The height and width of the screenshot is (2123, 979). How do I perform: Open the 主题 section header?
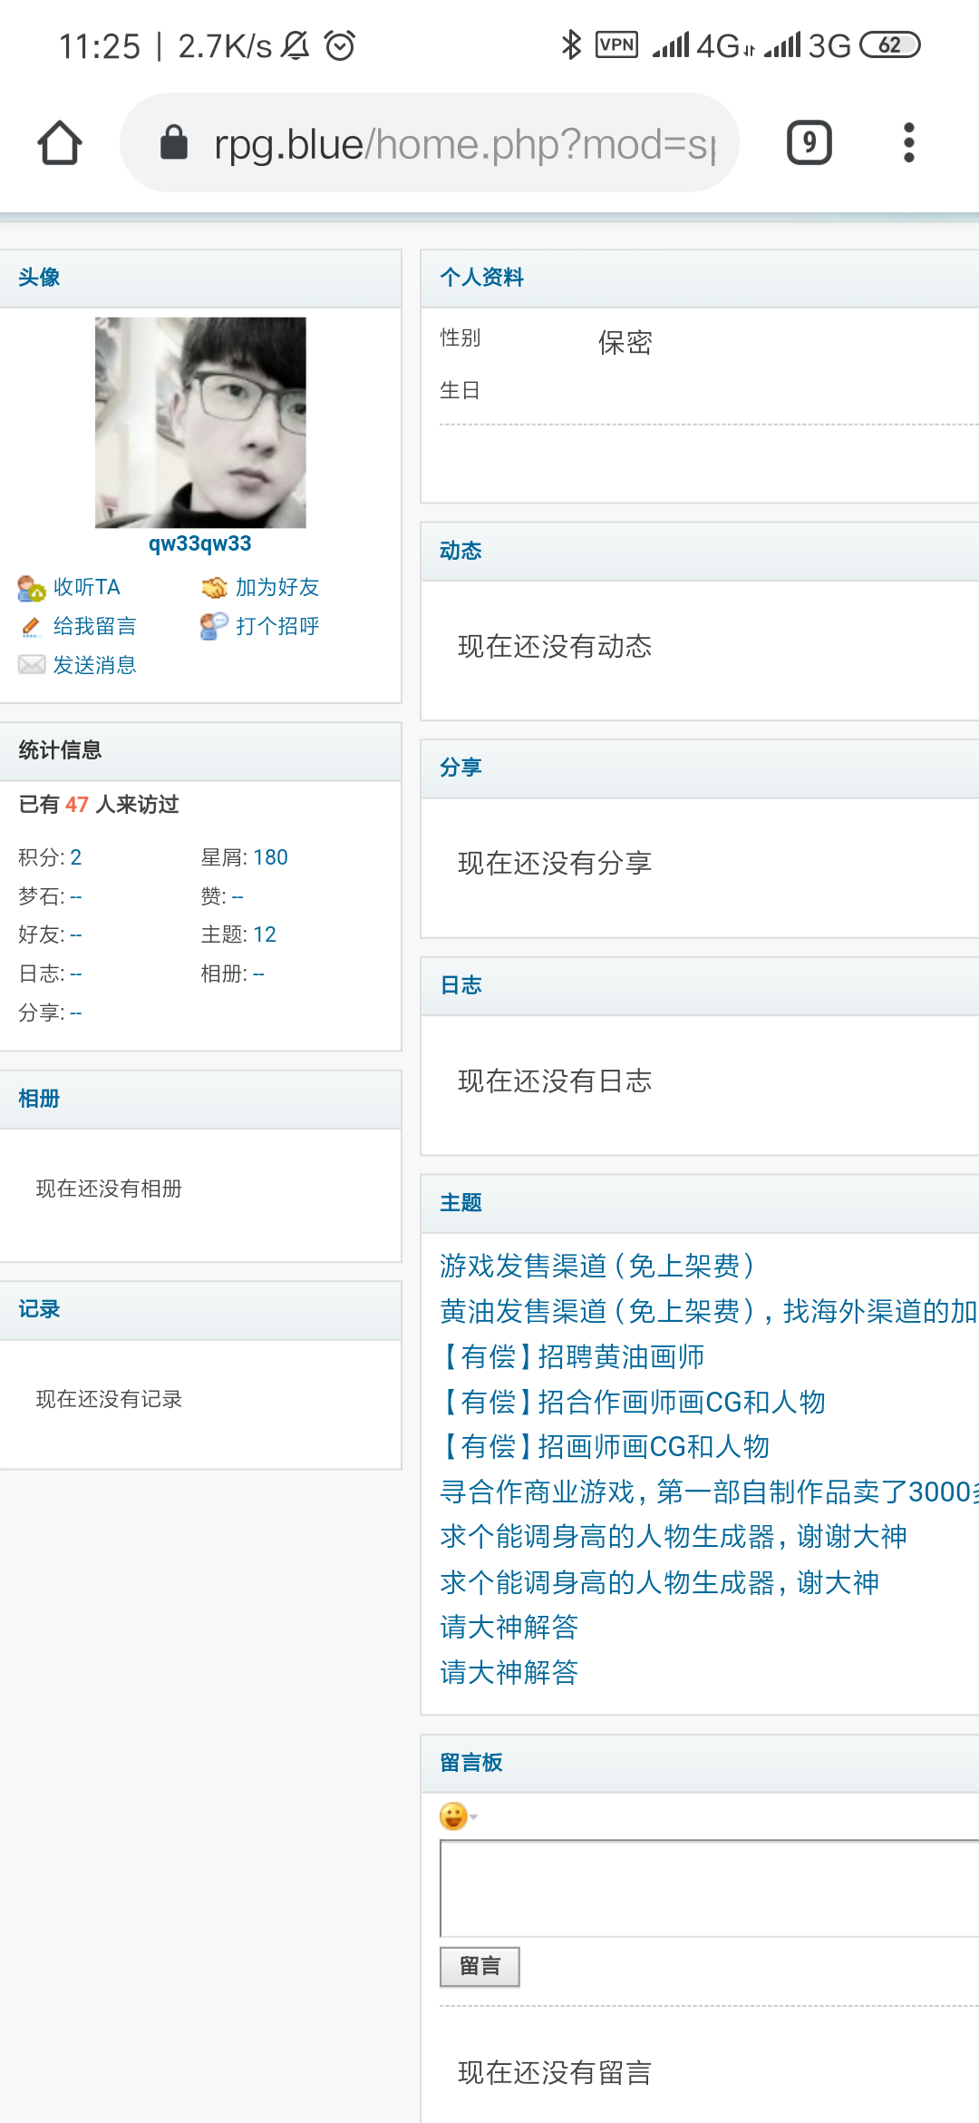click(x=460, y=1203)
